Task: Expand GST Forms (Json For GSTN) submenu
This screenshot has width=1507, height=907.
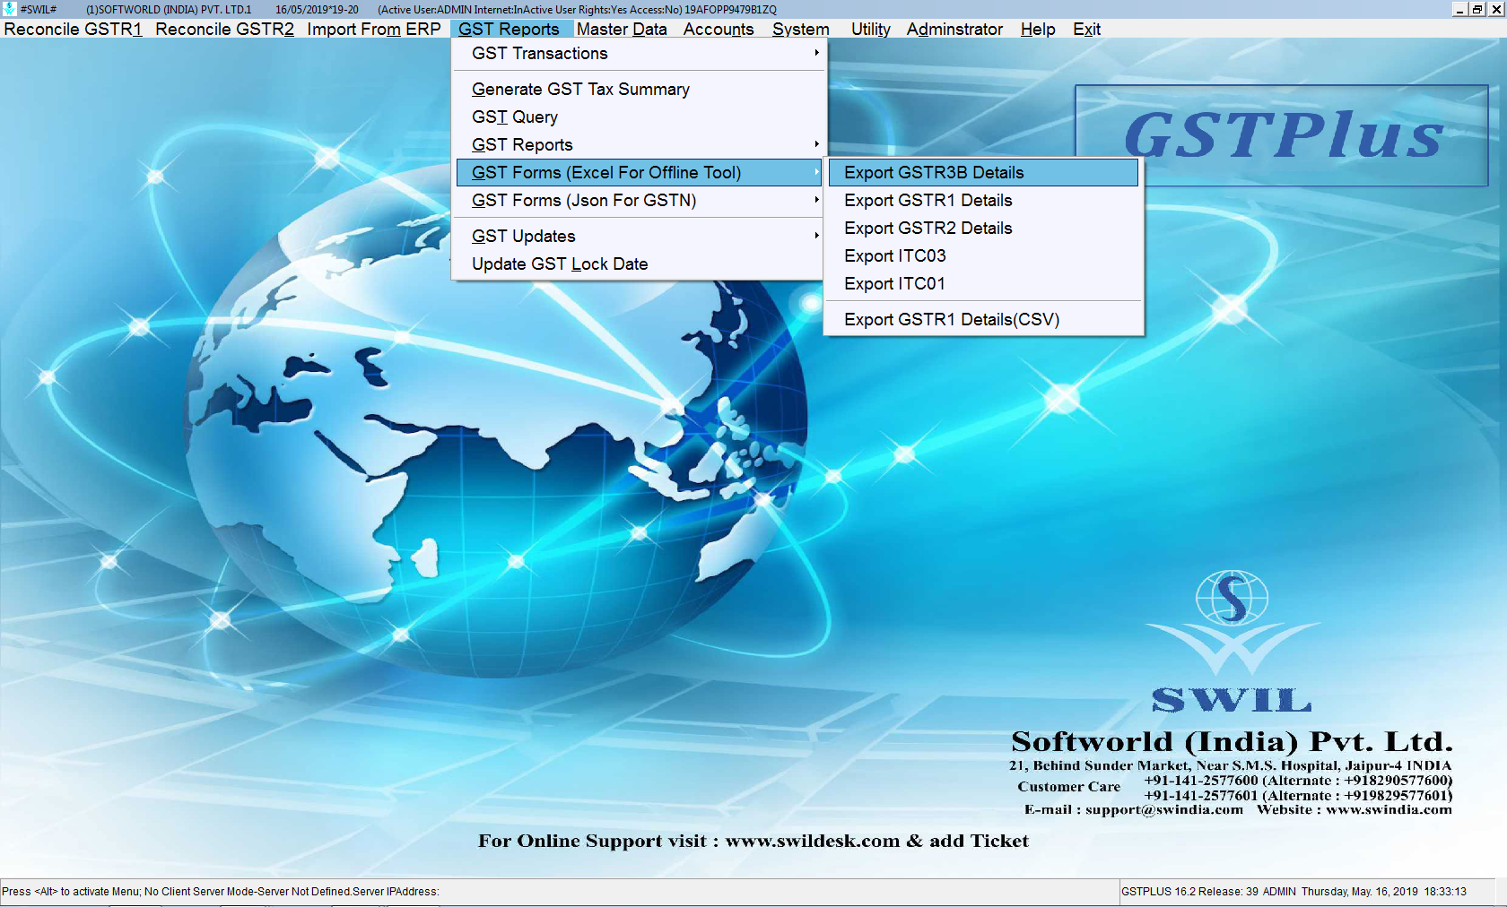Action: (x=639, y=201)
